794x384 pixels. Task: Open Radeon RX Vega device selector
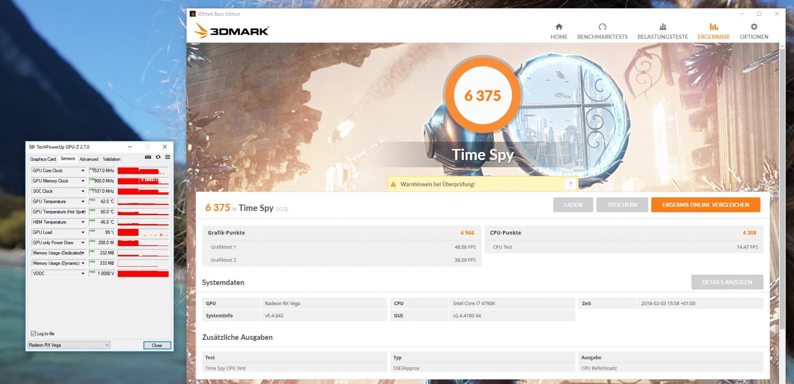69,345
